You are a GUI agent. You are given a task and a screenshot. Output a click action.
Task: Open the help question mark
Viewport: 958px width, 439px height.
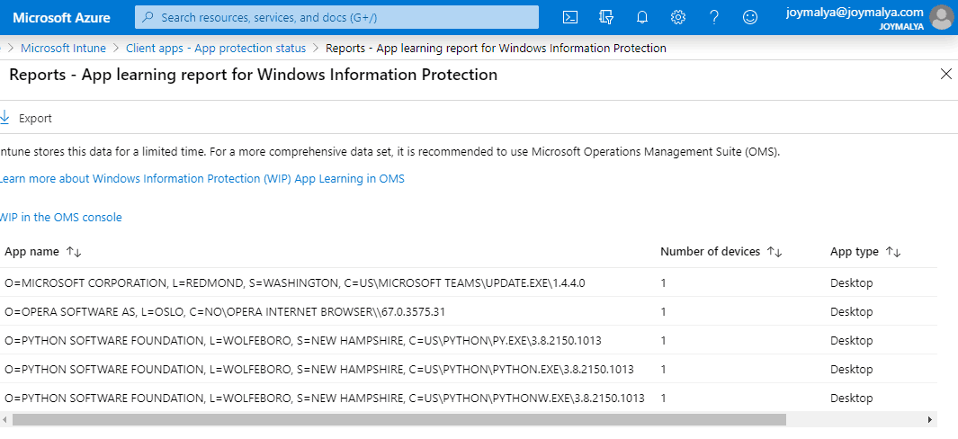coord(713,17)
